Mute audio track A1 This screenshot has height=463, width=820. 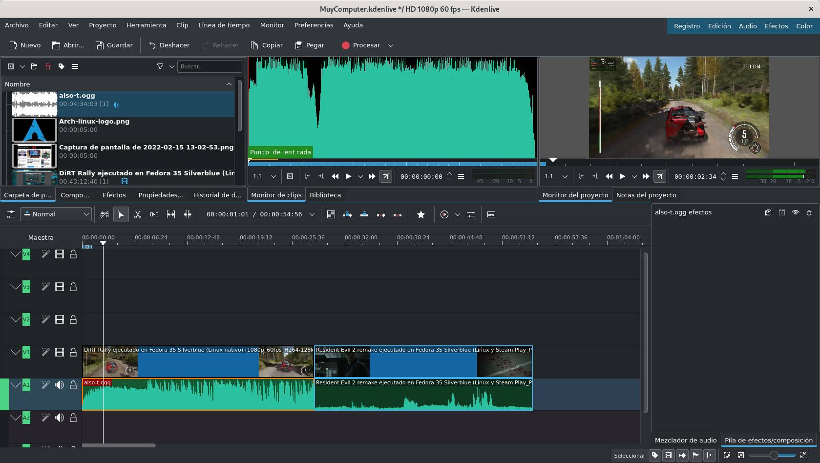coord(60,385)
